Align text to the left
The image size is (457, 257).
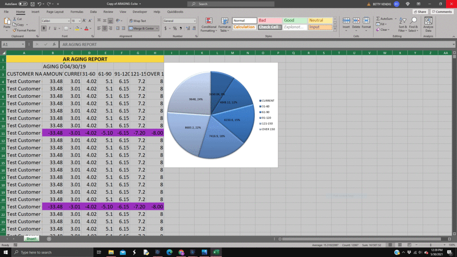99,28
